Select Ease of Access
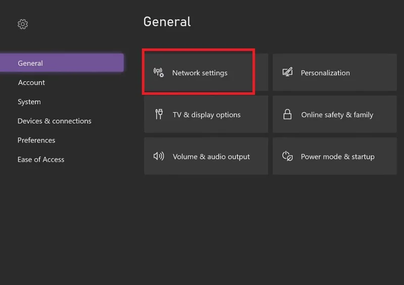 [x=41, y=159]
